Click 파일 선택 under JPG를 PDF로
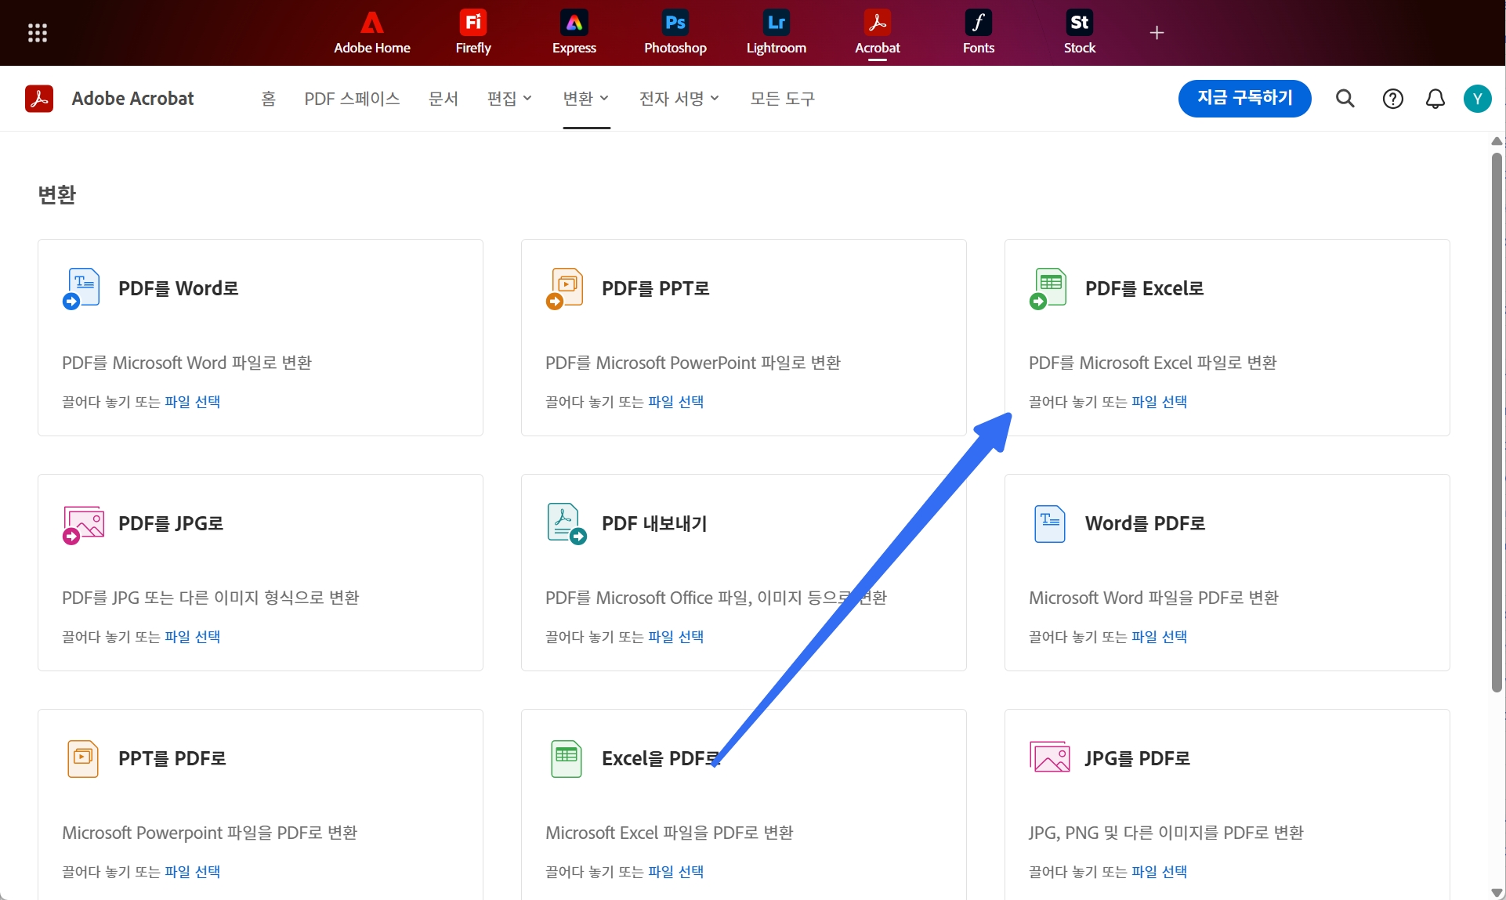This screenshot has height=900, width=1506. point(1160,872)
